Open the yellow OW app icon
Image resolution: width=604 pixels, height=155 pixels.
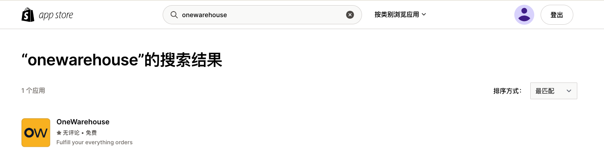pos(36,133)
